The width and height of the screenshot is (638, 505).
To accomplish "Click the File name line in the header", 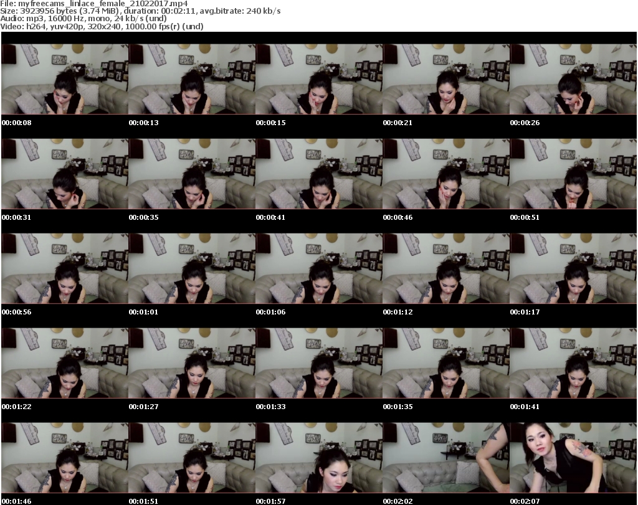I will [x=94, y=3].
